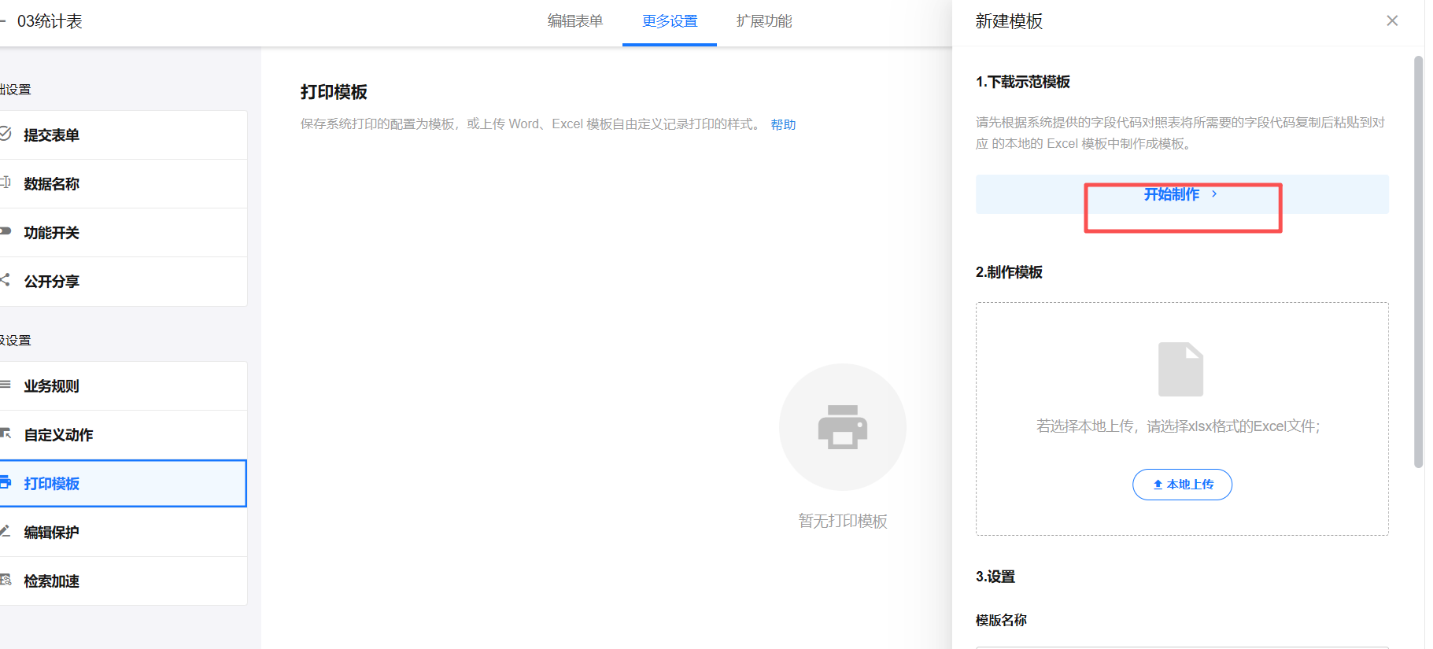
Task: Switch to the 编辑表单 tab
Action: coord(575,21)
